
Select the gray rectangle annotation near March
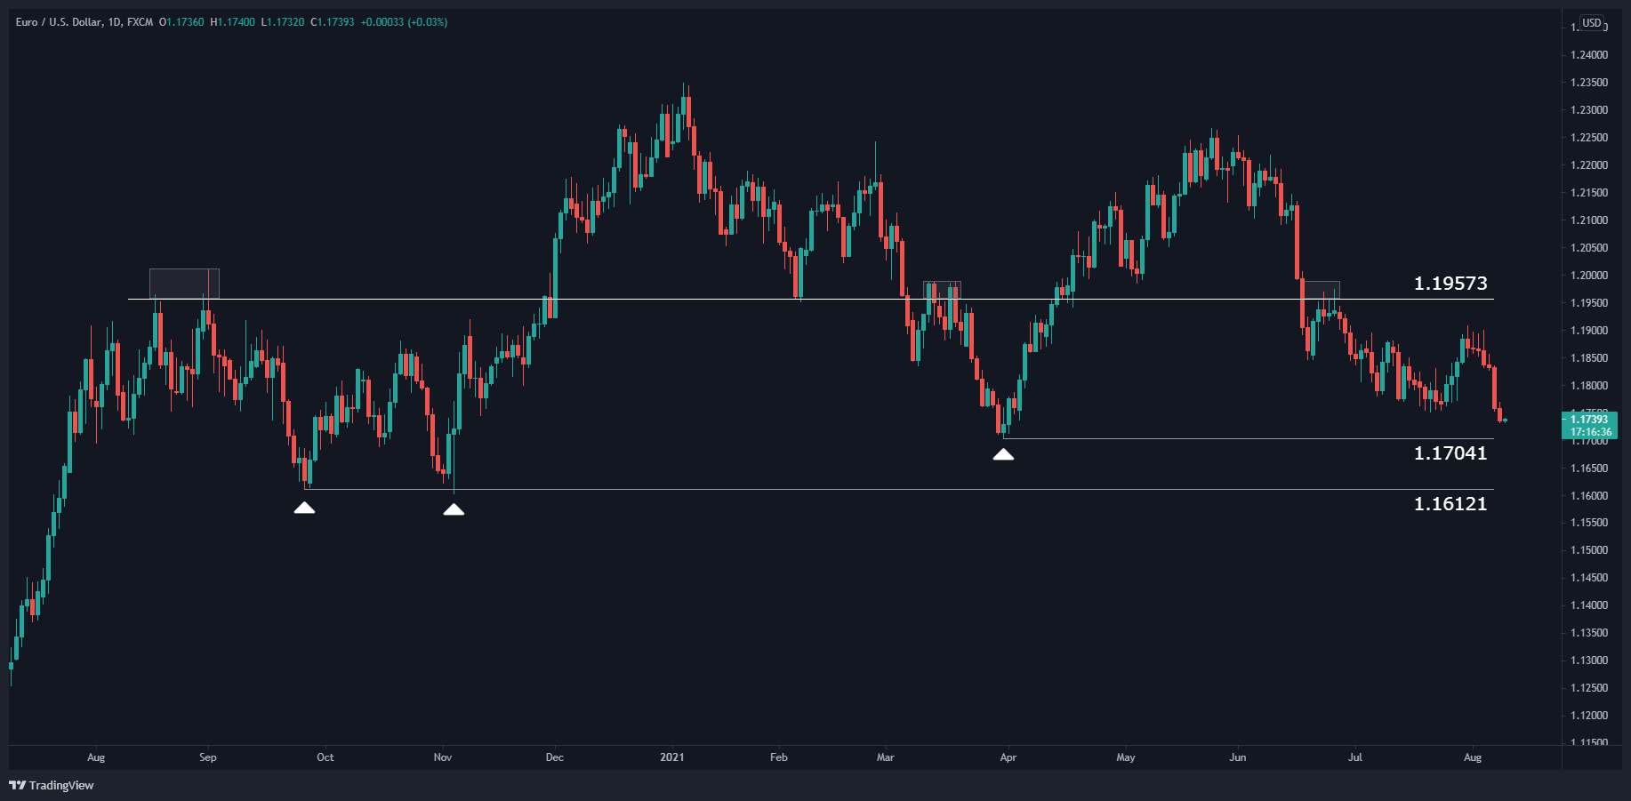[942, 289]
